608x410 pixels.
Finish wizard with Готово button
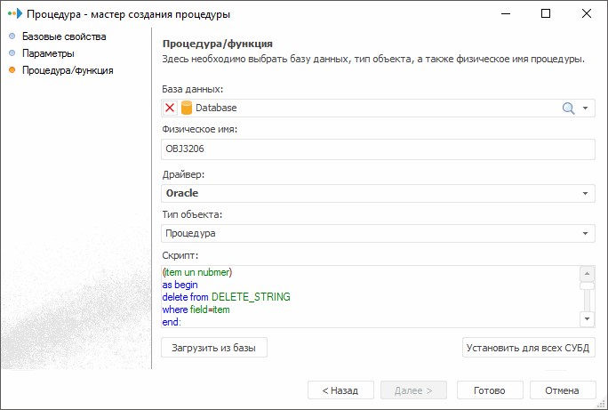click(490, 390)
